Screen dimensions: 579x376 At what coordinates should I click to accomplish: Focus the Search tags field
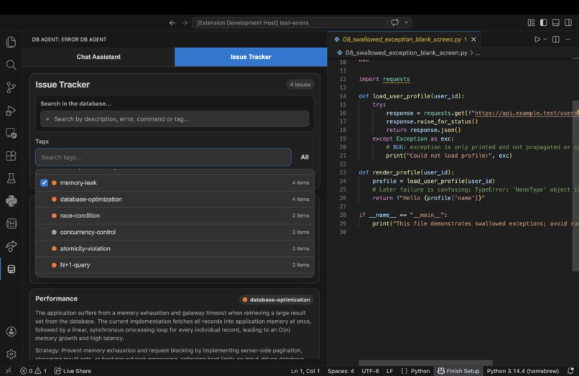[x=163, y=157]
